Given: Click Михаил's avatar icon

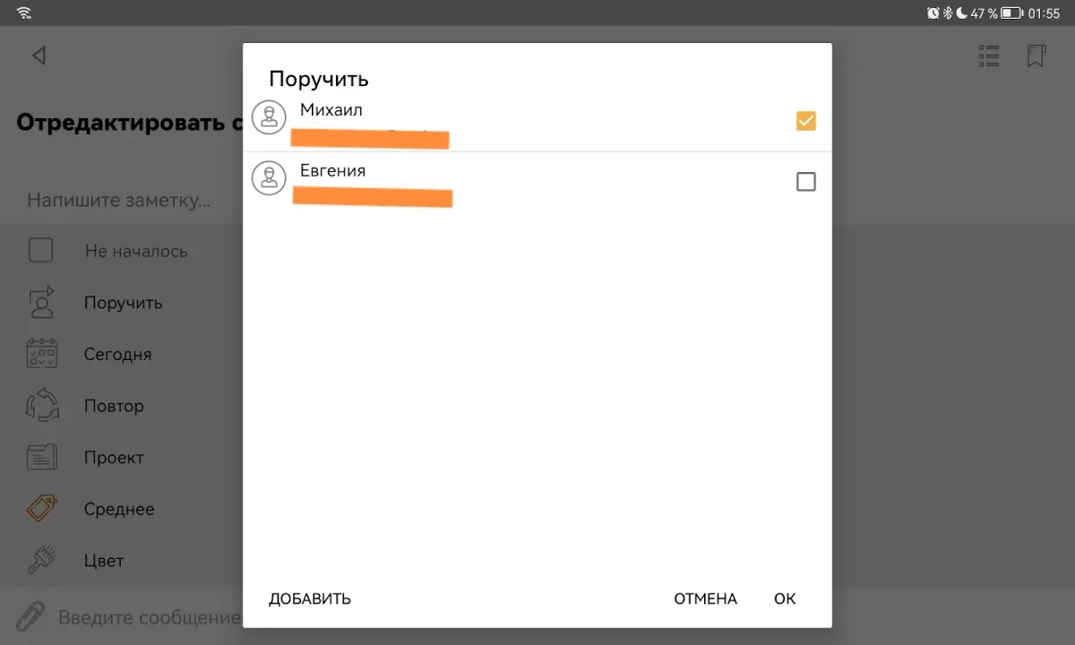Looking at the screenshot, I should [269, 117].
